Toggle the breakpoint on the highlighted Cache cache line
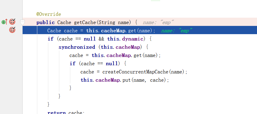 [12, 30]
